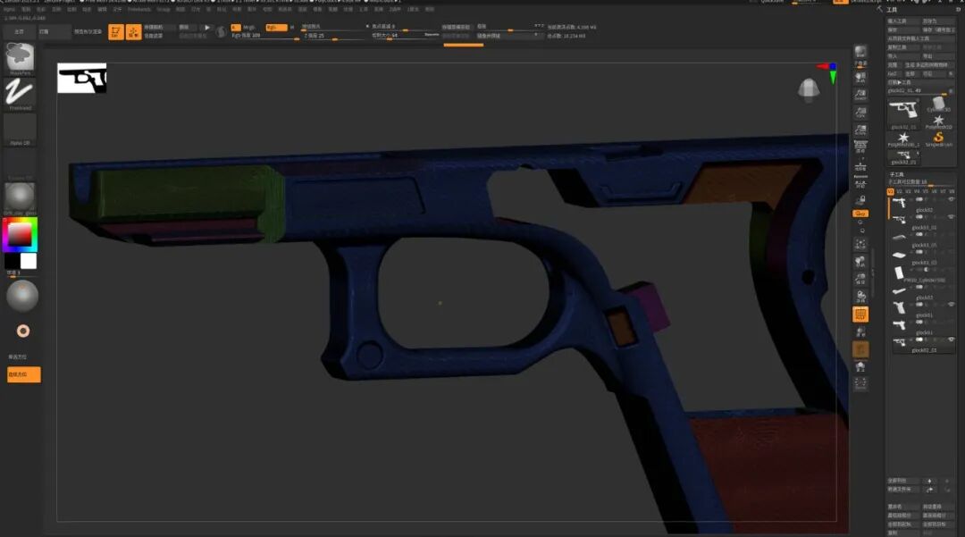
Task: Click the curved-arrow subtool button
Action: point(929,490)
